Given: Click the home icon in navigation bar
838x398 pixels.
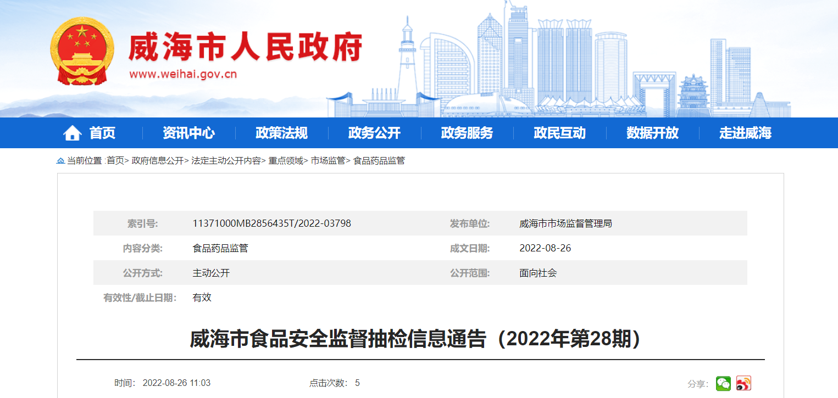Looking at the screenshot, I should (72, 133).
